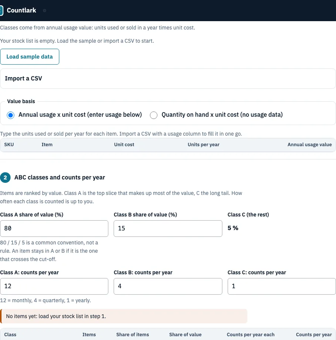
Task: Click the Class header in the summary table
Action: click(x=10, y=335)
